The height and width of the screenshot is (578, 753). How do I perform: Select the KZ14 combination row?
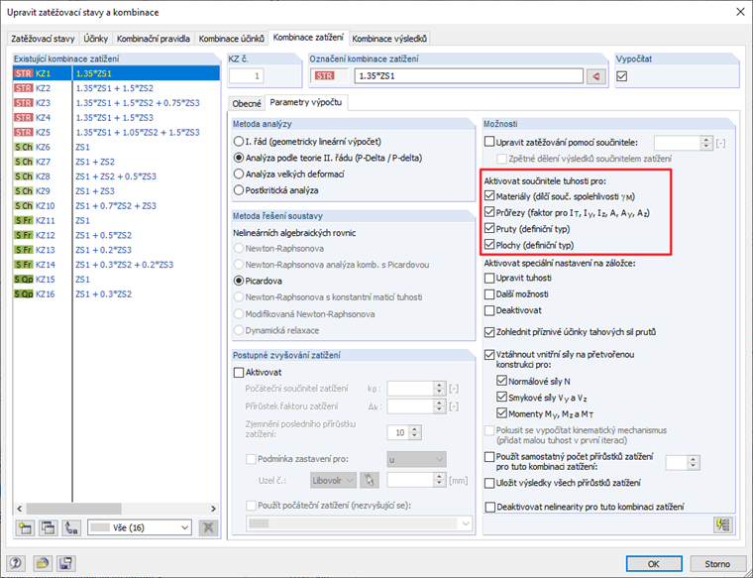(x=116, y=265)
